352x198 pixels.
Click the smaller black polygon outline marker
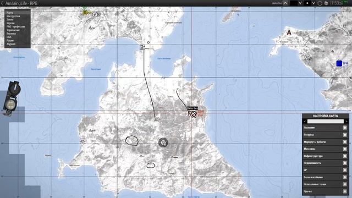pos(151,166)
